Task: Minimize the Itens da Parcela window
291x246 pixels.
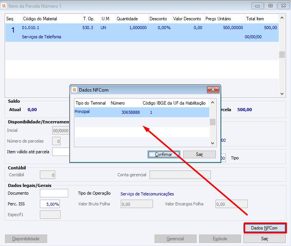Action: [x=257, y=6]
